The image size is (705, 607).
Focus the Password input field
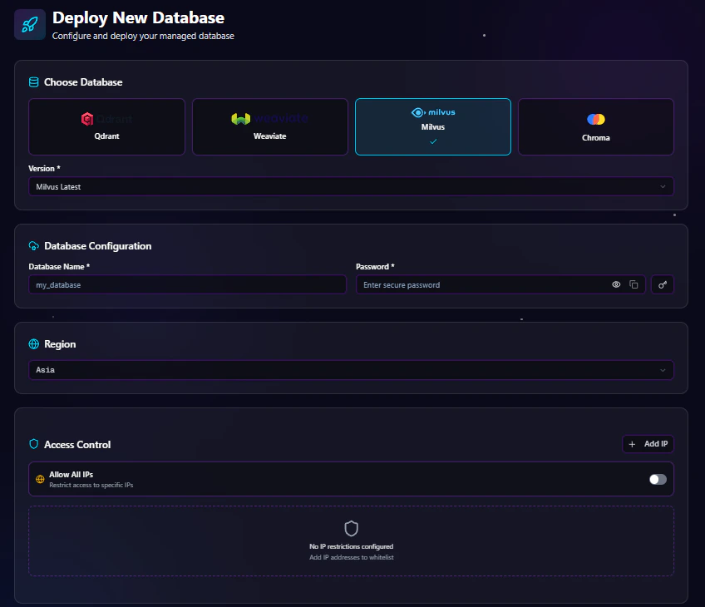(500, 284)
